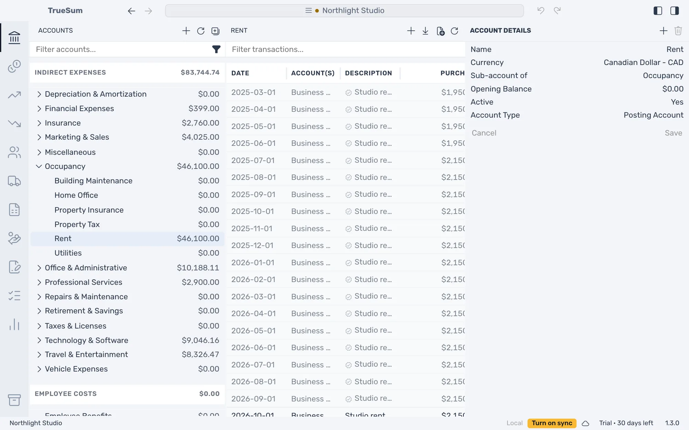Open the downward trend expenses sidebar icon
The height and width of the screenshot is (430, 689).
14,123
